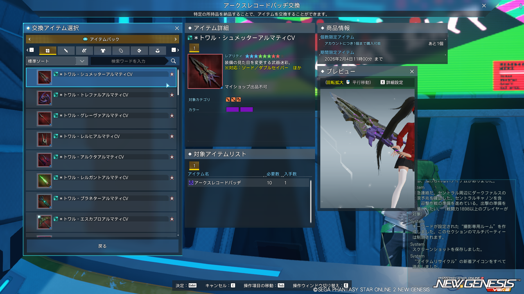Click the トワル・シュメッター item thumbnail in list
Image resolution: width=524 pixels, height=294 pixels.
(44, 77)
